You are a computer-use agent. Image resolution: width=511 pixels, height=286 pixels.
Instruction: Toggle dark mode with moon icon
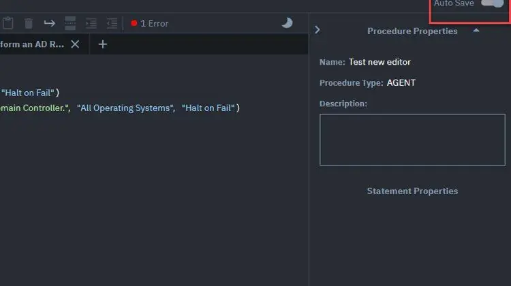coord(287,22)
